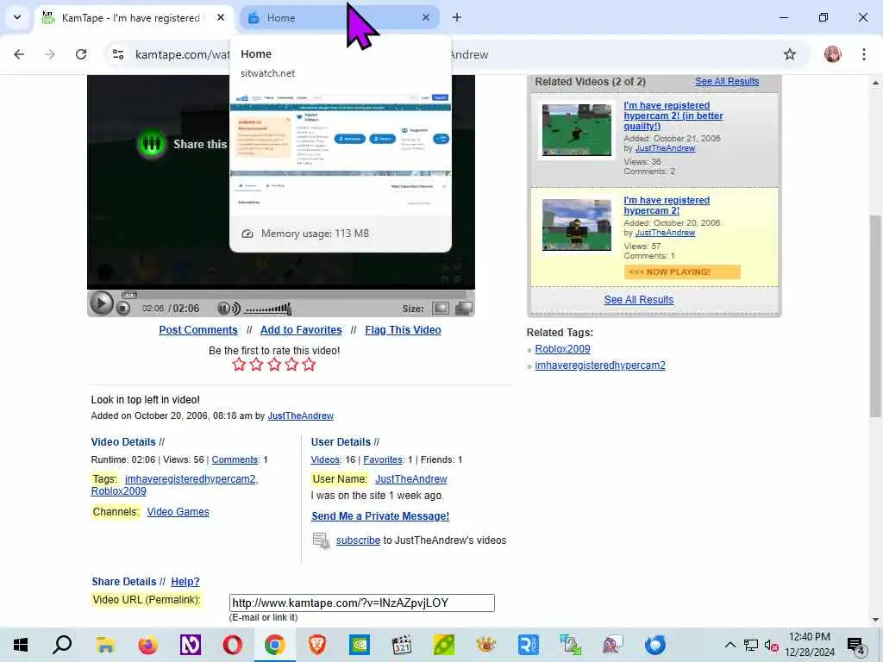Open the Roblox2009 related tag

[x=562, y=349]
